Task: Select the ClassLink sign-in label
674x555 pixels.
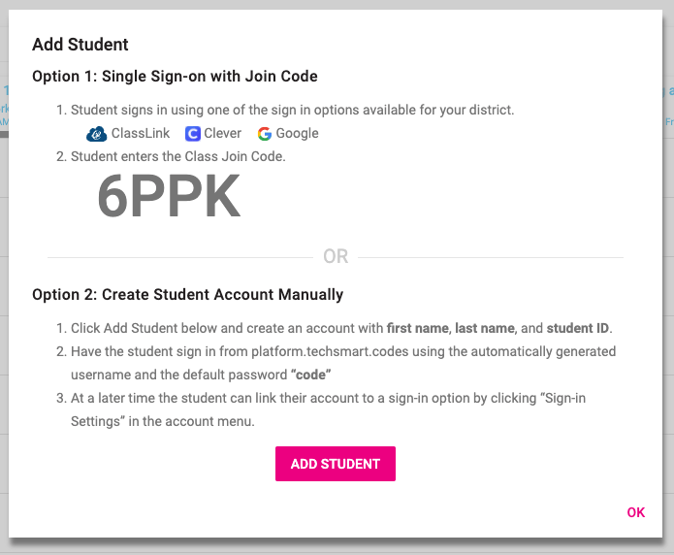Action: pos(142,134)
